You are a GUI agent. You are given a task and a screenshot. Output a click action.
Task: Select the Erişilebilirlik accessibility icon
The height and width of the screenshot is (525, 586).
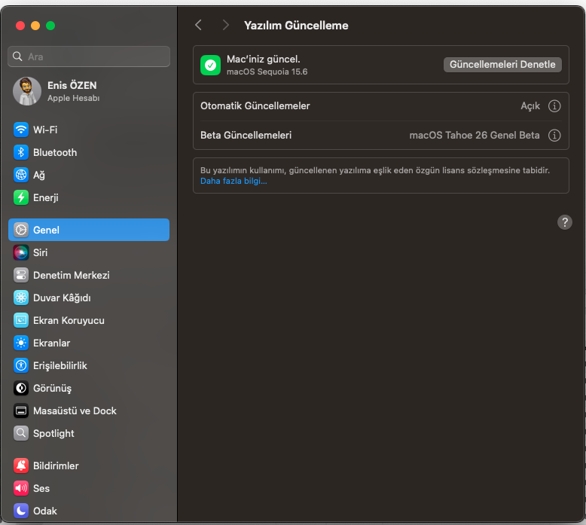(21, 365)
